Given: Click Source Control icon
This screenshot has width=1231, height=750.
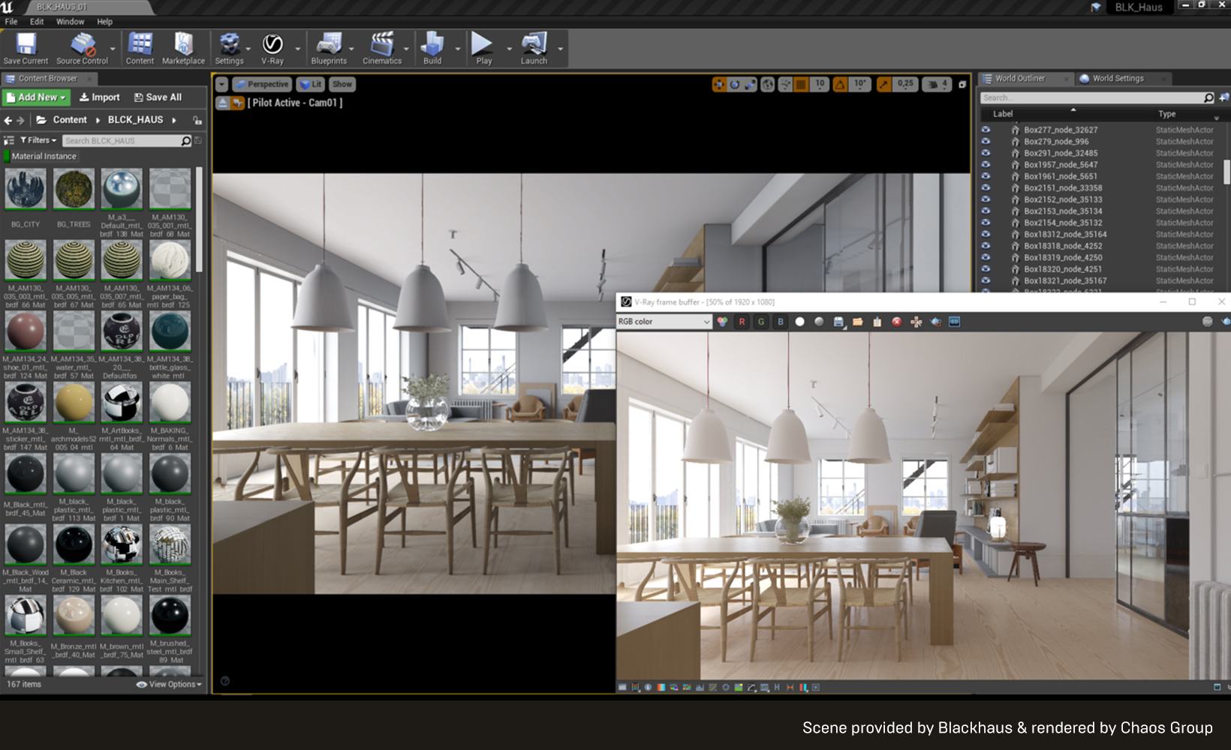Looking at the screenshot, I should point(83,49).
